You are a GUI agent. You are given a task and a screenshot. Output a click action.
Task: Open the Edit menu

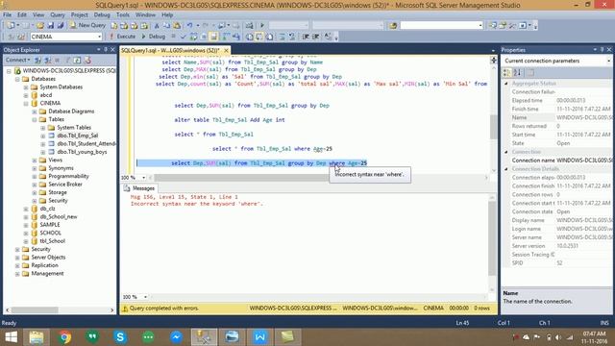(x=22, y=15)
